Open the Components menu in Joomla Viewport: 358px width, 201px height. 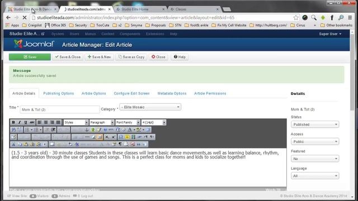[130, 33]
